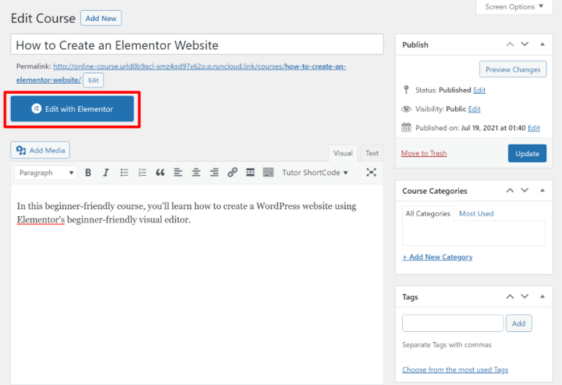Focus the Tags input field

click(453, 323)
